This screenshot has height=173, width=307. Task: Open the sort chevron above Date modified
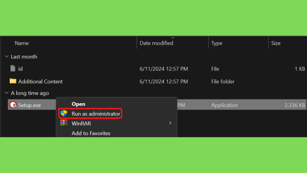(173, 38)
